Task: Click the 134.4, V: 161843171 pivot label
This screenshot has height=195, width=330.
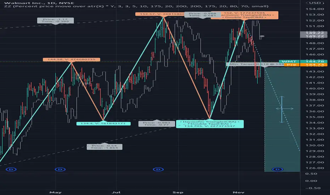Action: (x=103, y=123)
